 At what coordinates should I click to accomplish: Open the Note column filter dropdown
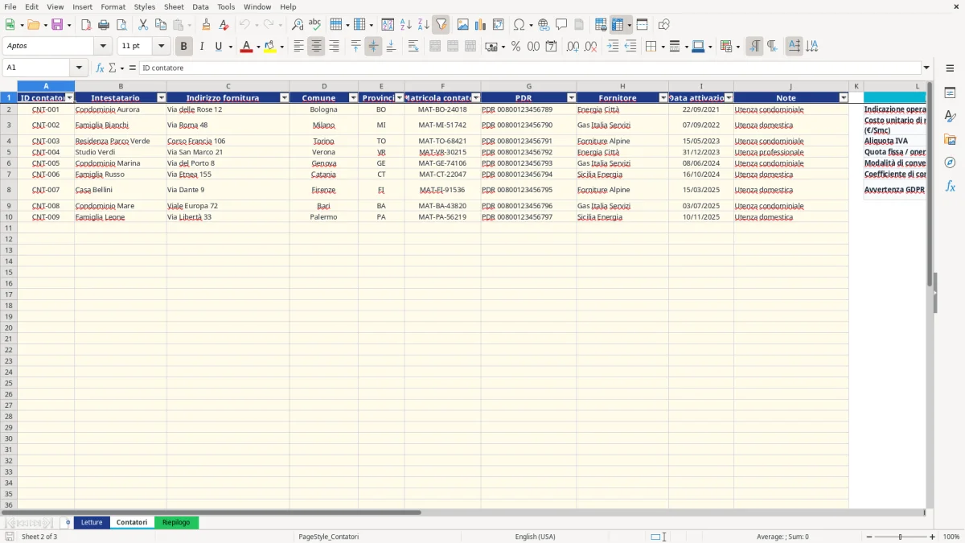[844, 98]
